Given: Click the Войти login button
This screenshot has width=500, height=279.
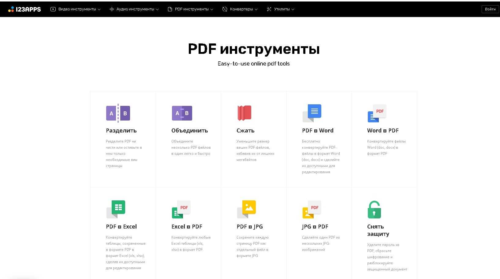Looking at the screenshot, I should [490, 9].
